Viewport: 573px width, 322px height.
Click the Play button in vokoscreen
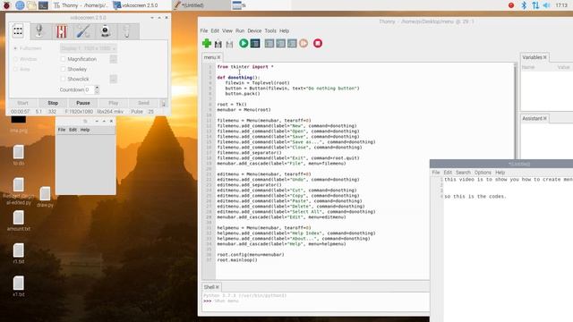point(114,103)
